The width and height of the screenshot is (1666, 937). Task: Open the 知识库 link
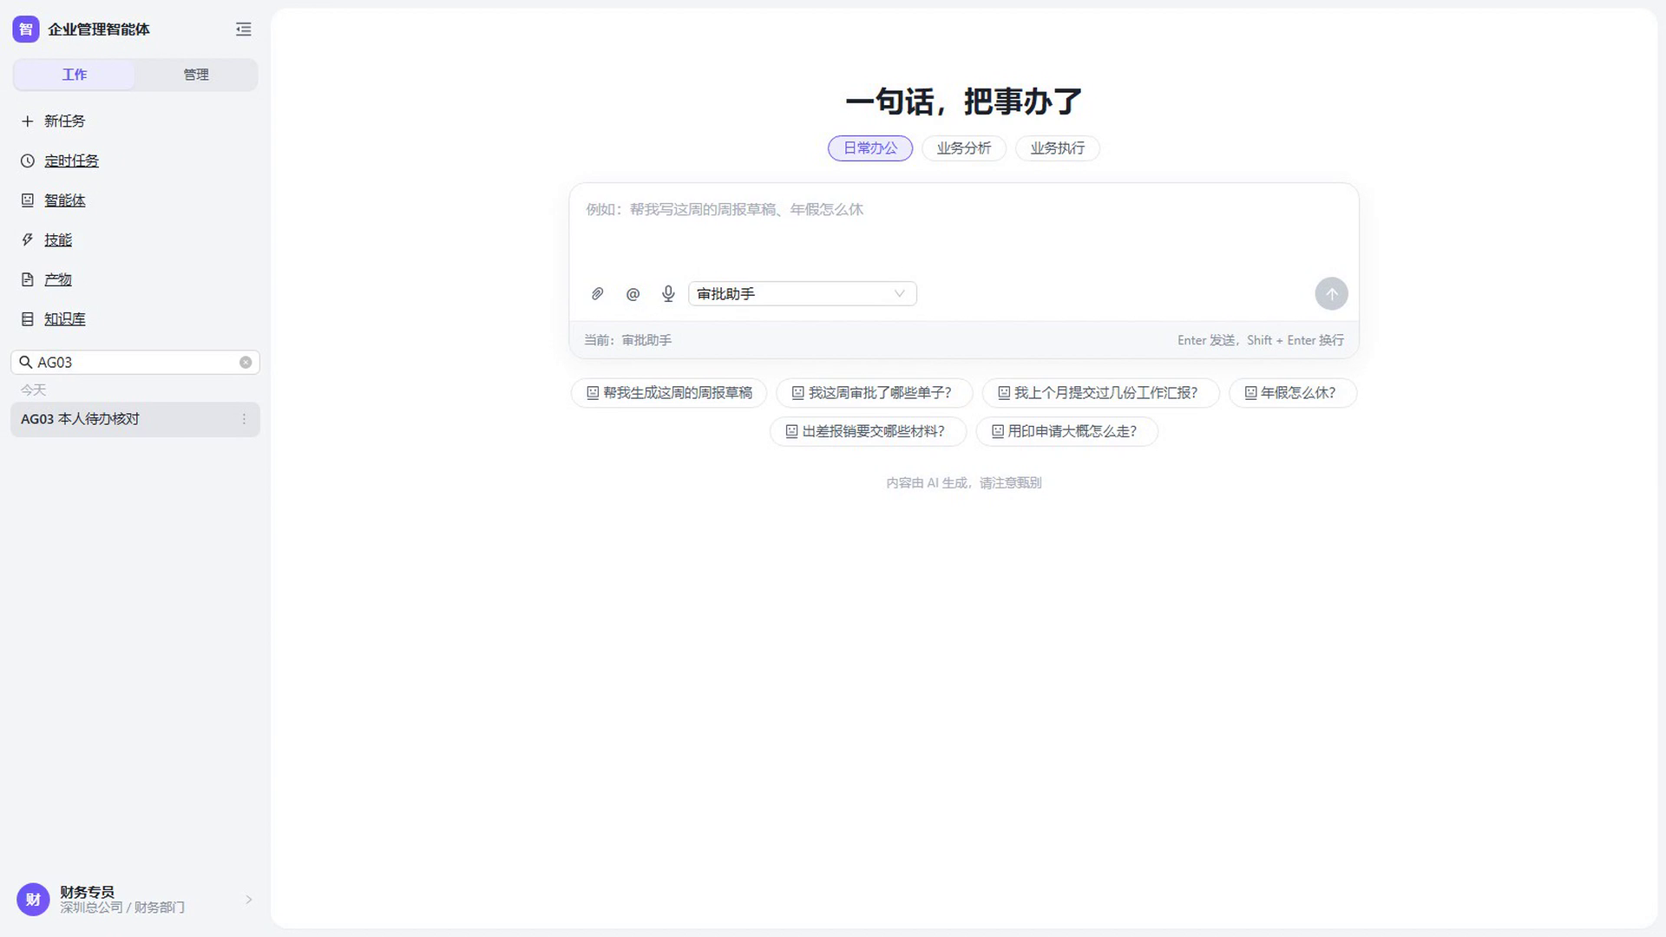(x=65, y=319)
